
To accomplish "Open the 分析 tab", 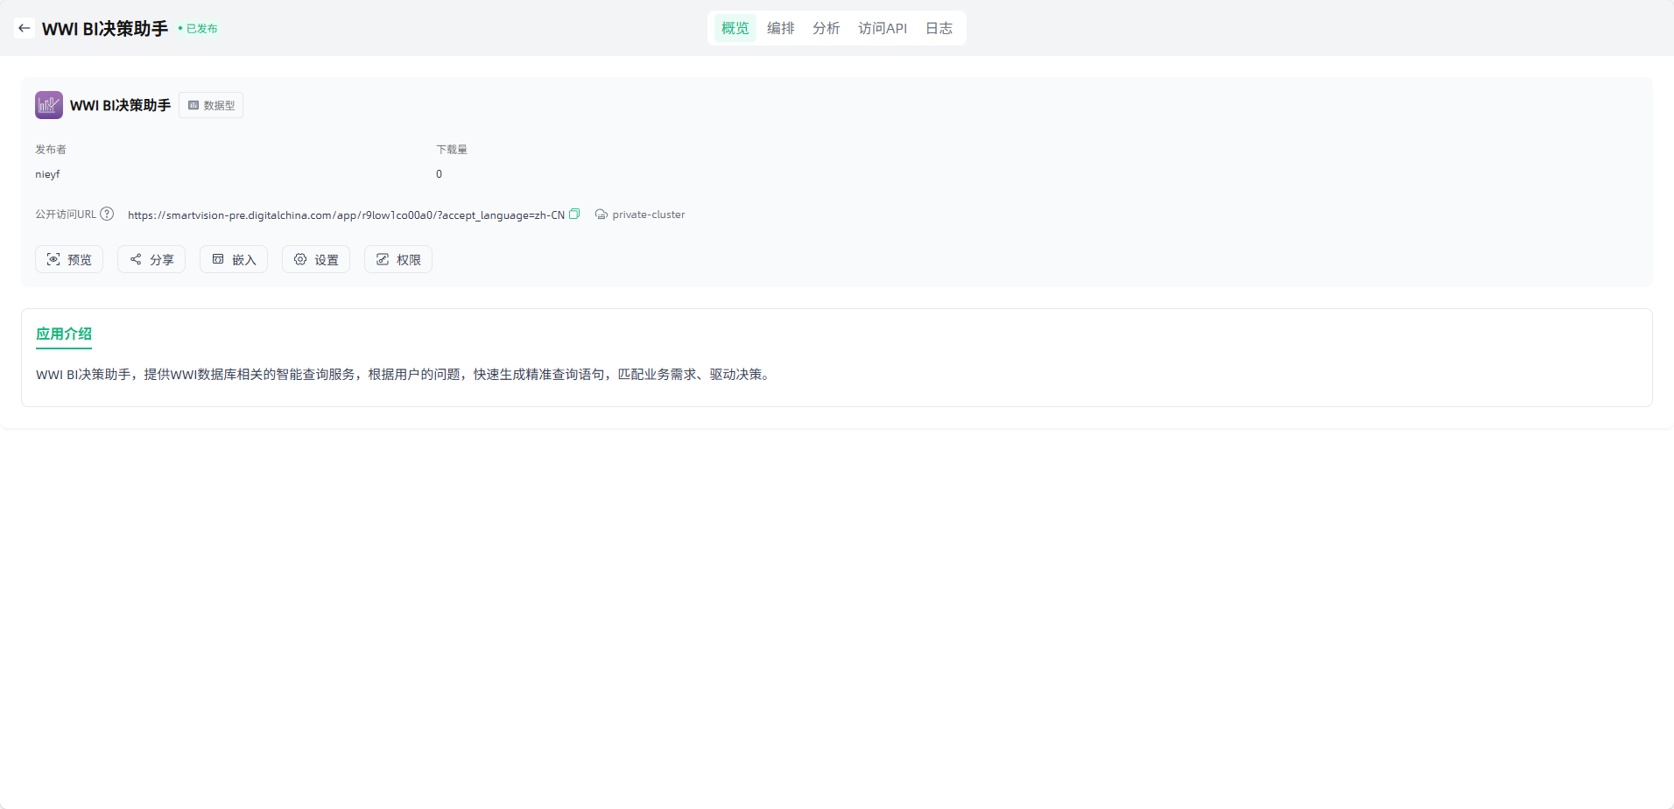I will tap(826, 28).
